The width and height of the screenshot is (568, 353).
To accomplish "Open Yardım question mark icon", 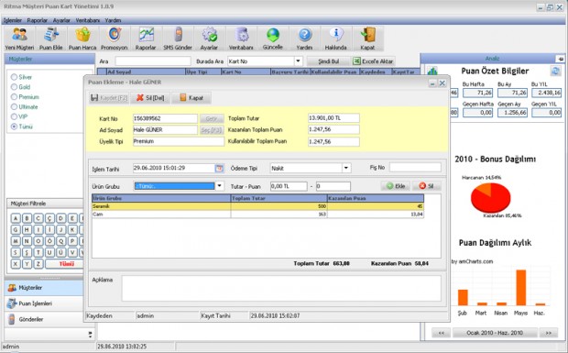I will [x=305, y=39].
